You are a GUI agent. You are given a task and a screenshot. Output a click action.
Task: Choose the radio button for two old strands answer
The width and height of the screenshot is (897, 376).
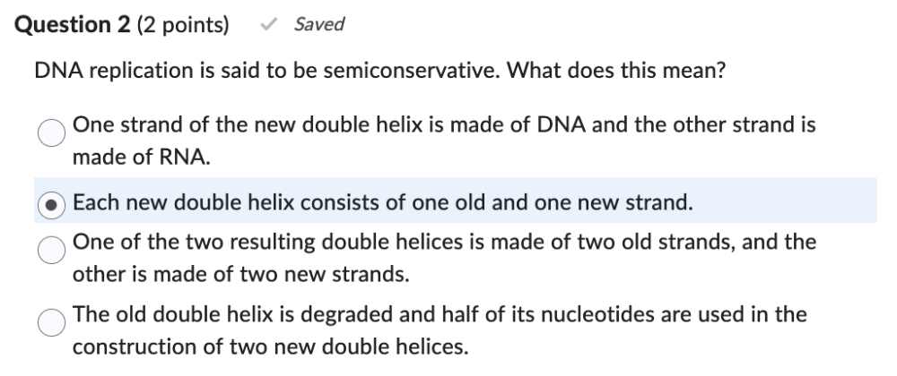(x=52, y=248)
